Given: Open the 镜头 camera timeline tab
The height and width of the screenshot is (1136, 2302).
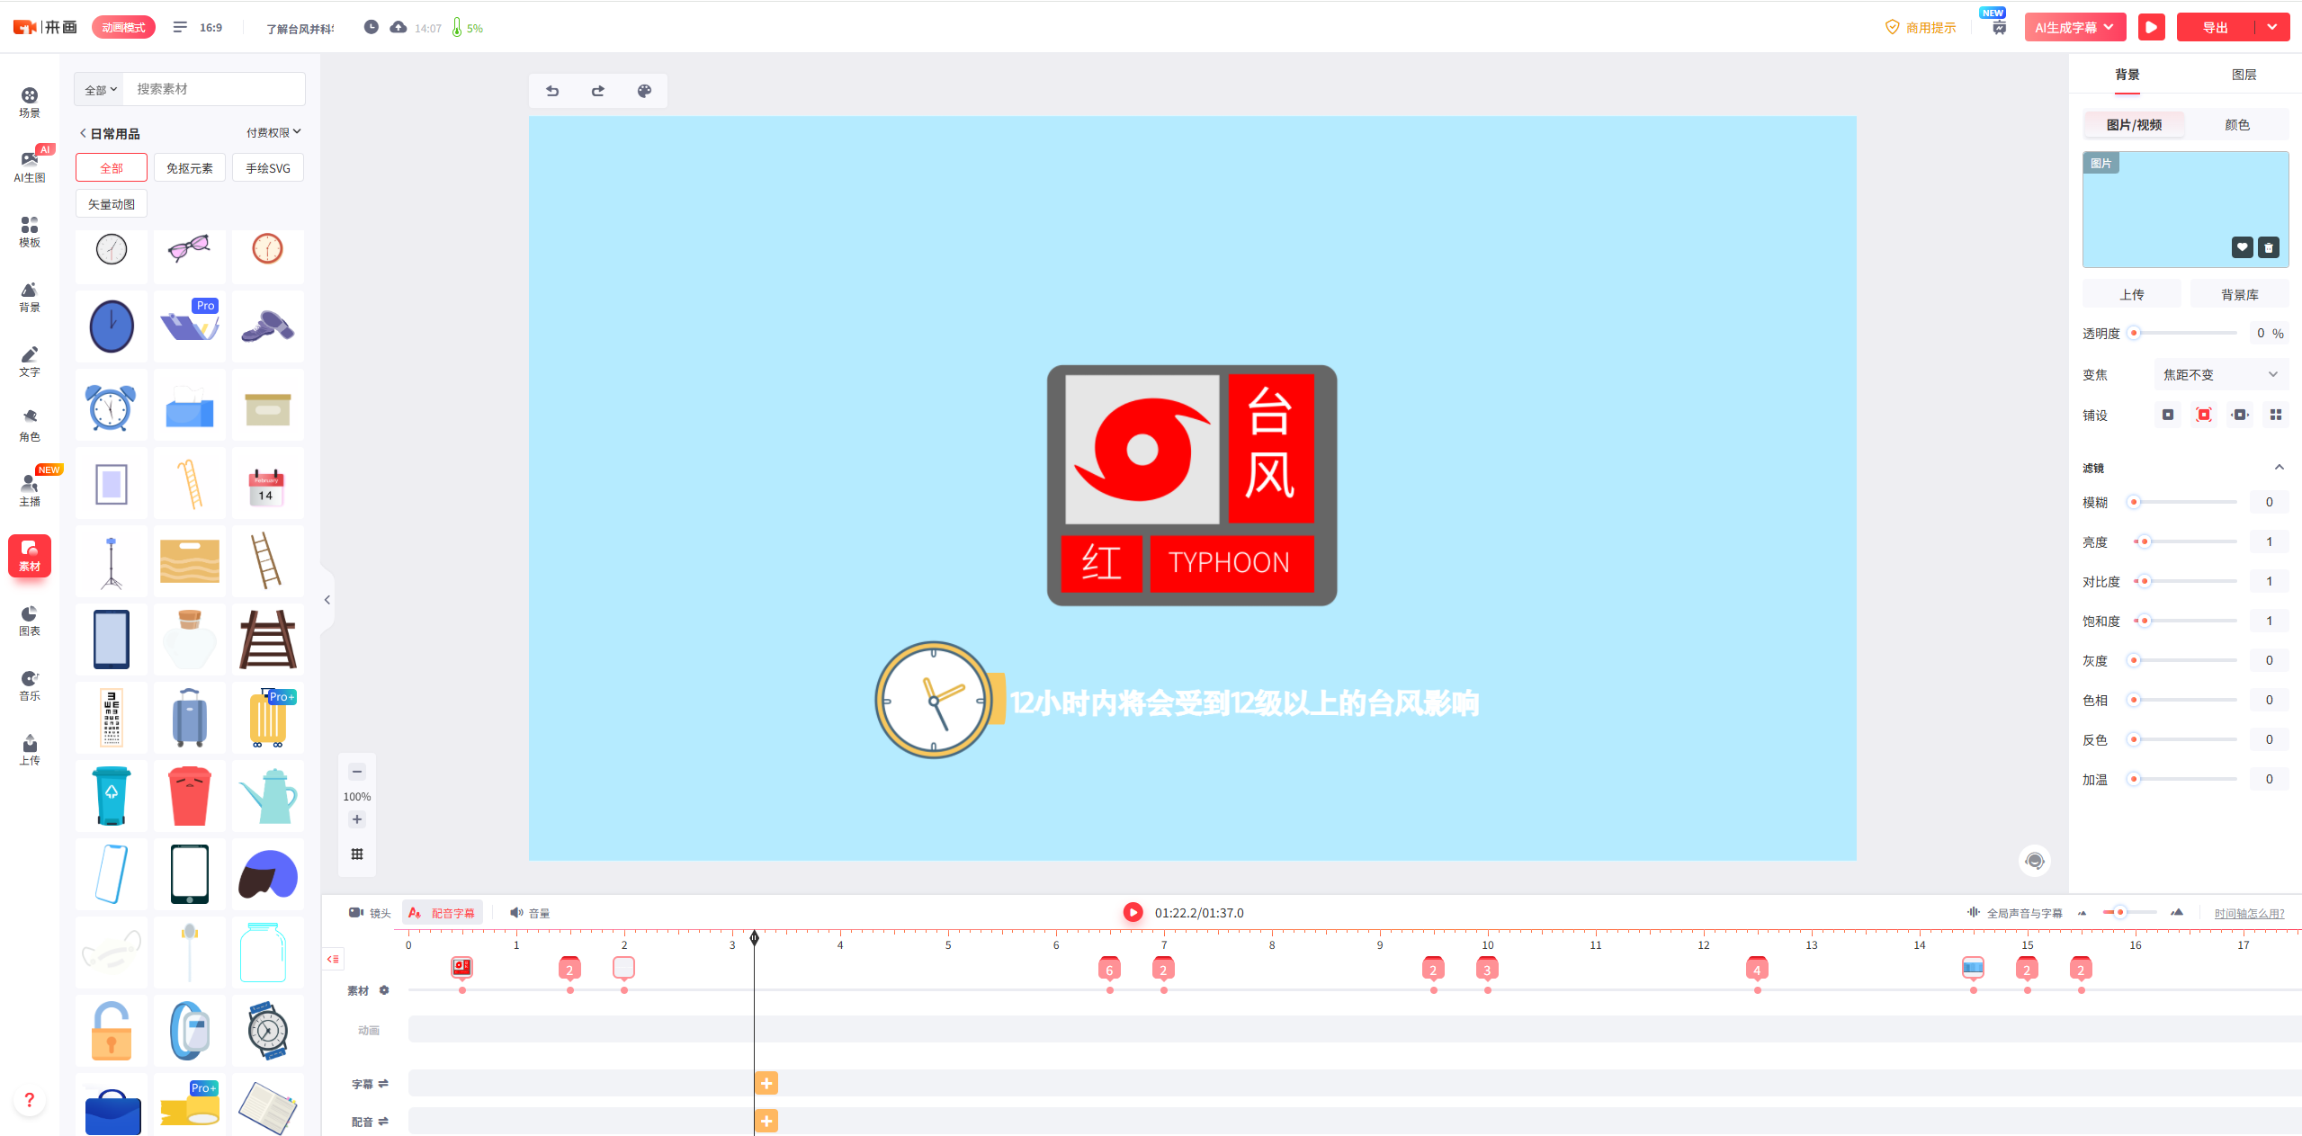Looking at the screenshot, I should pyautogui.click(x=370, y=913).
